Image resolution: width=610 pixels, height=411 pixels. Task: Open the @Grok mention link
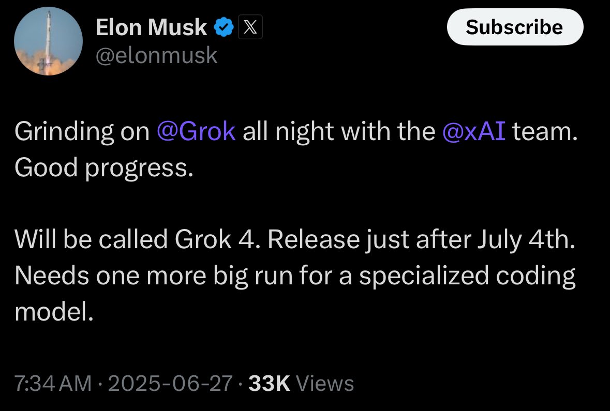(196, 132)
